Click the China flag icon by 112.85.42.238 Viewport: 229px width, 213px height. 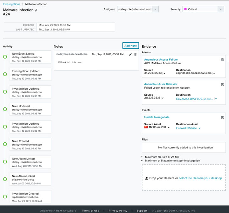tap(146, 127)
